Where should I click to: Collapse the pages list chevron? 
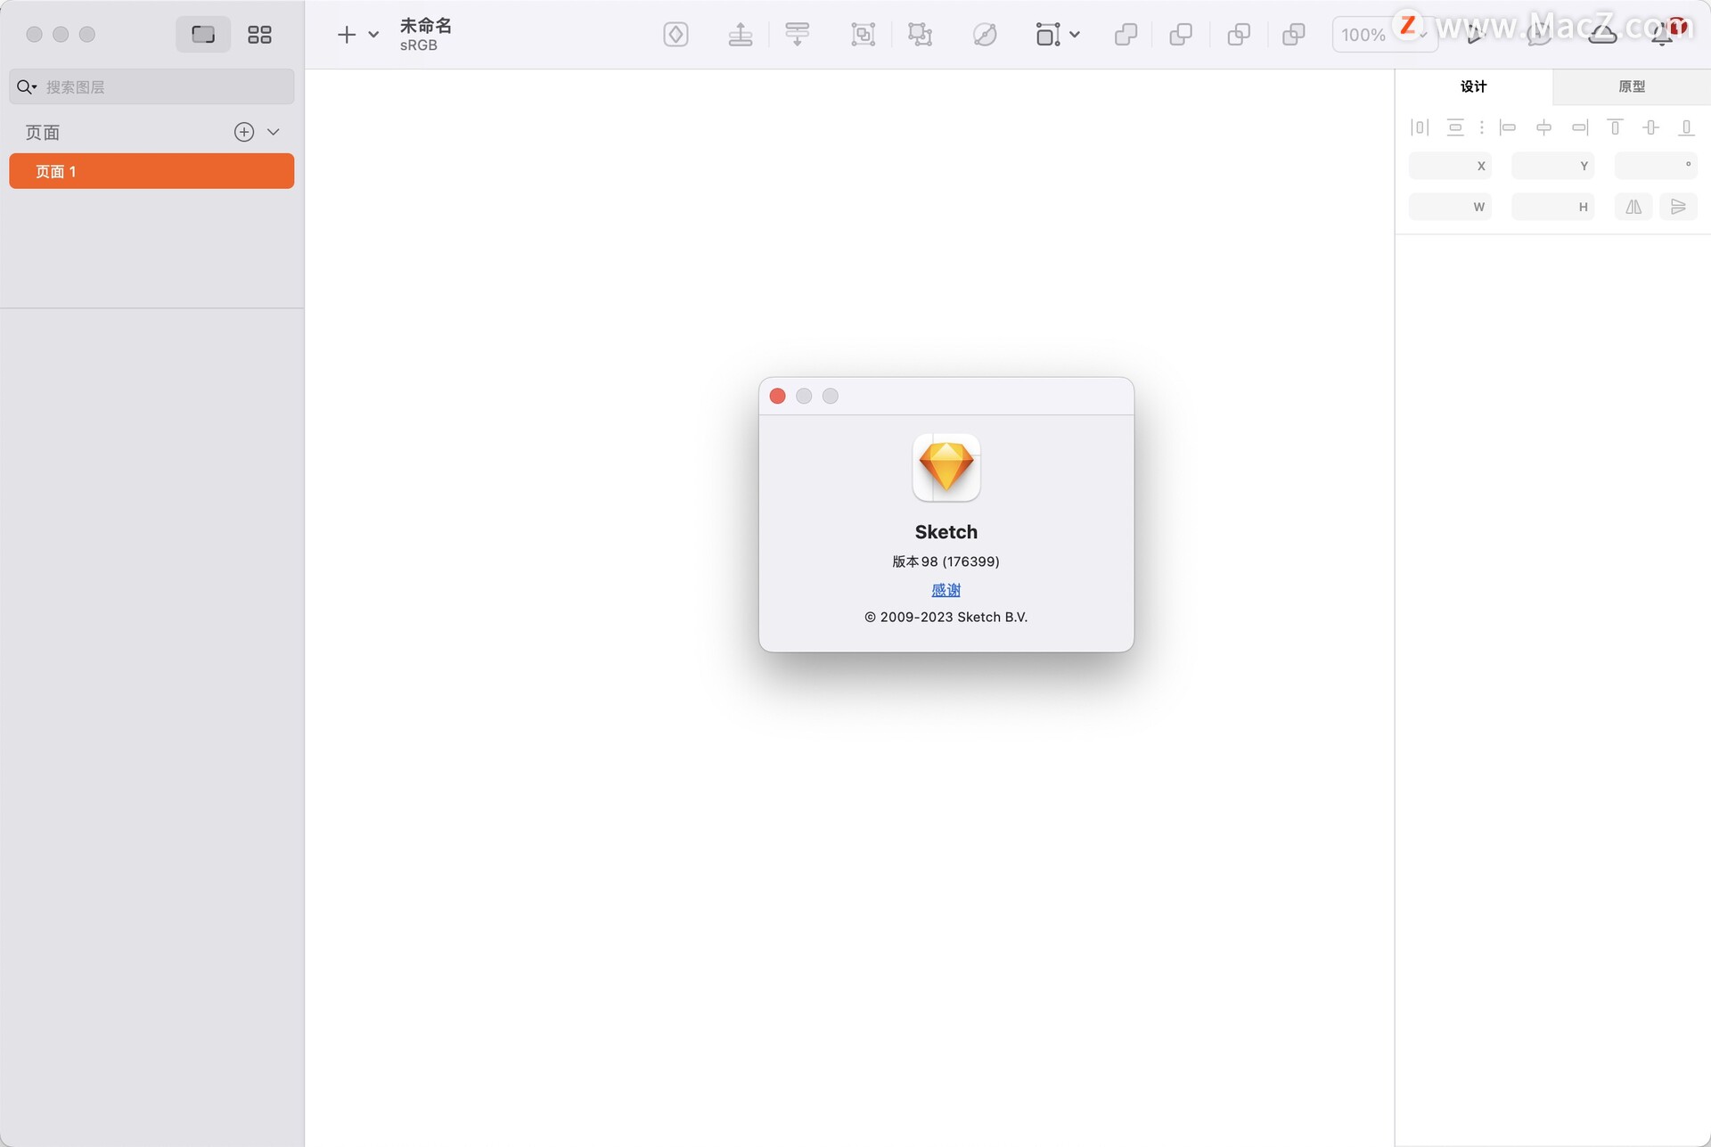tap(274, 132)
